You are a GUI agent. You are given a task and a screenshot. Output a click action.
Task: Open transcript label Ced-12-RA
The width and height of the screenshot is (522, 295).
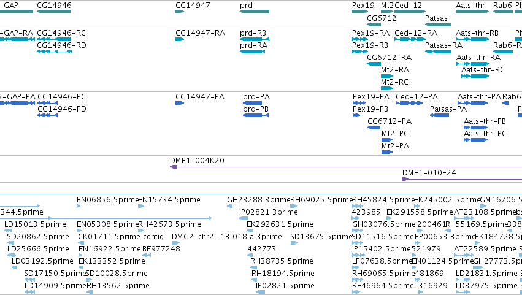pyautogui.click(x=416, y=33)
